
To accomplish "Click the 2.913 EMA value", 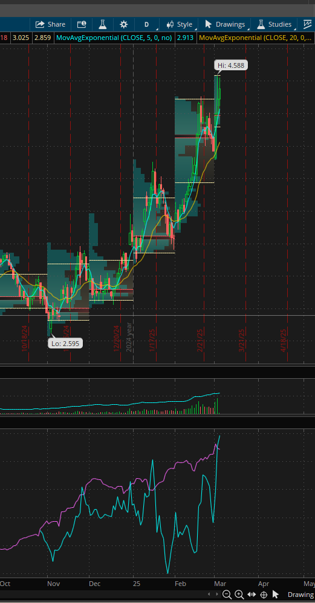I will (x=185, y=38).
